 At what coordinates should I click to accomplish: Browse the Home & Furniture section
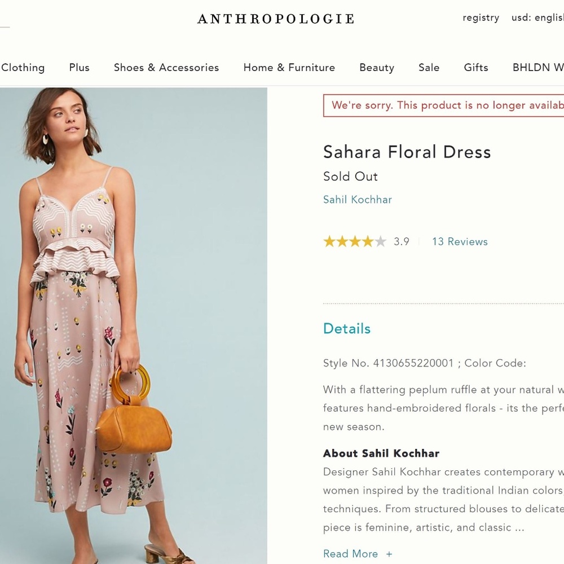click(289, 67)
